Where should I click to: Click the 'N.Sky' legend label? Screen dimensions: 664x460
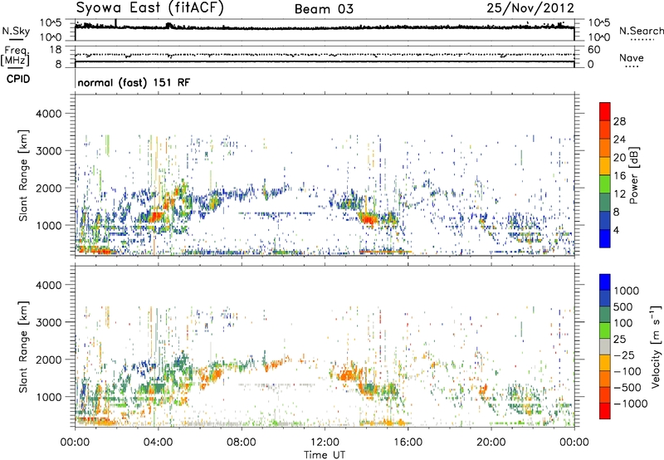pyautogui.click(x=16, y=31)
